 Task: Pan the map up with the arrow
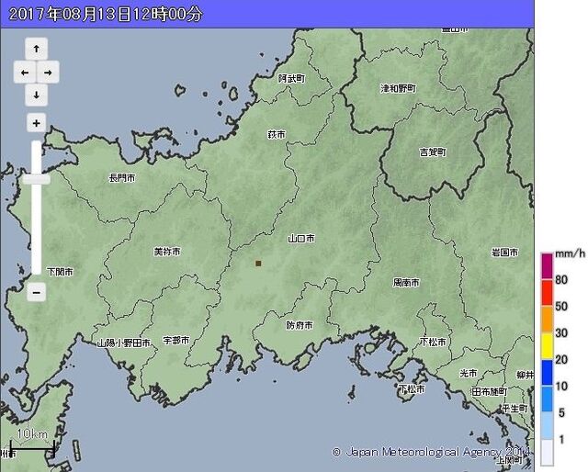[37, 49]
